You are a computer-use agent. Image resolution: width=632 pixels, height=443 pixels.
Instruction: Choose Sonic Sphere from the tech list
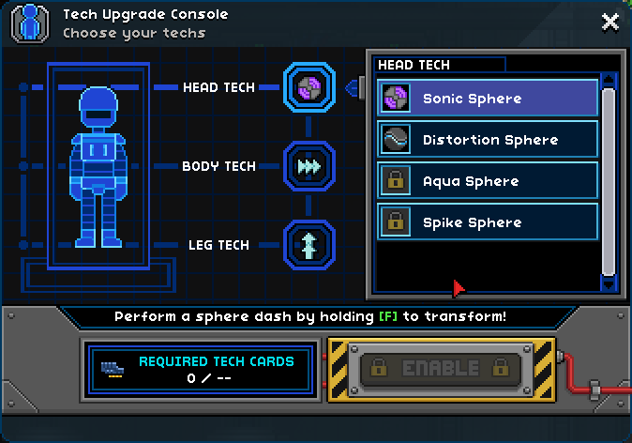pyautogui.click(x=488, y=98)
